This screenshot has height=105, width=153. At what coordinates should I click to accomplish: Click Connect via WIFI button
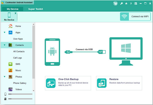pos(135,17)
